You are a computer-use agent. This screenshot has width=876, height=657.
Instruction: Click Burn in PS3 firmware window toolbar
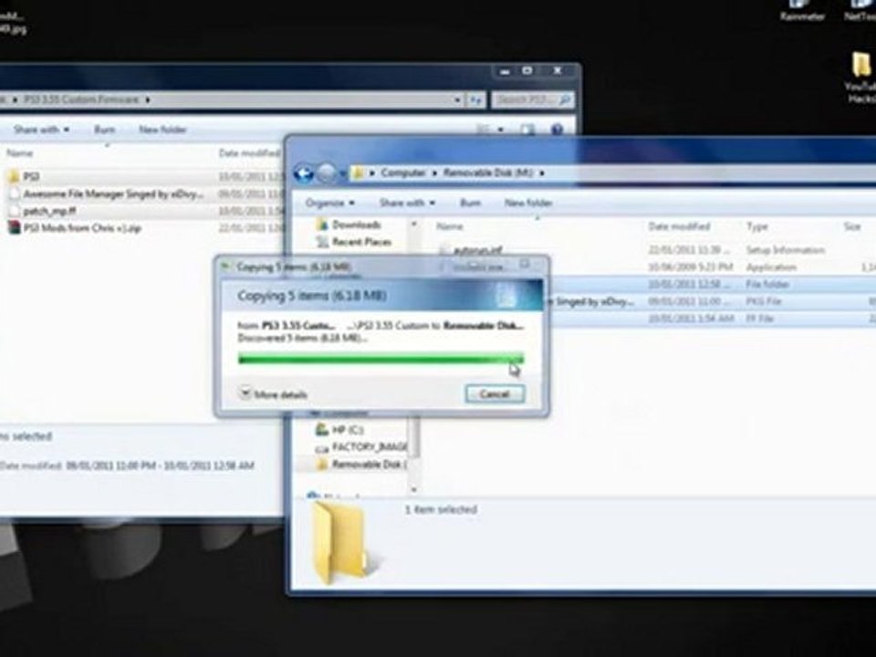[x=104, y=130]
